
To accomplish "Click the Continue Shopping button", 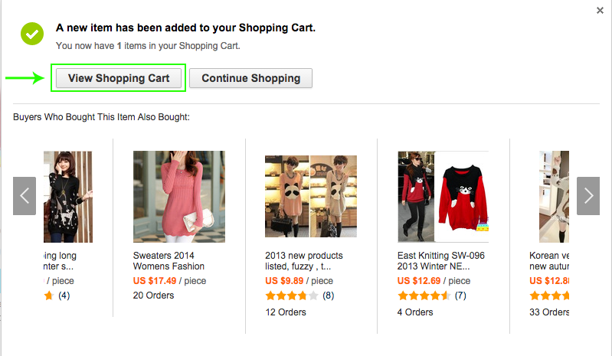I will pyautogui.click(x=250, y=78).
